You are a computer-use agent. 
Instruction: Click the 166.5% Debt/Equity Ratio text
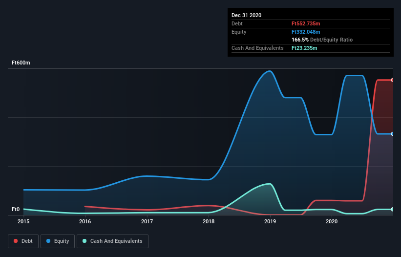click(322, 40)
